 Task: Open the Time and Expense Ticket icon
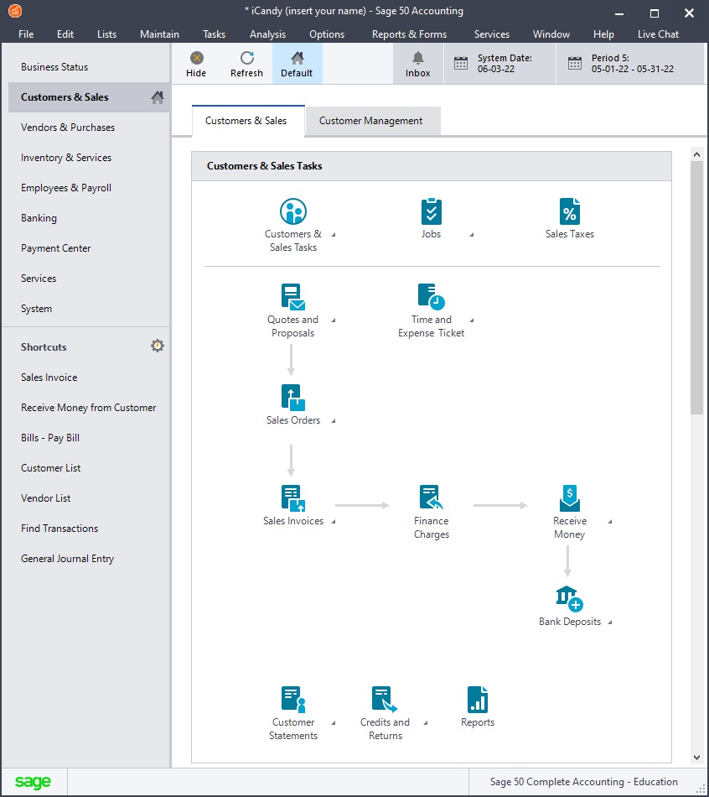click(x=432, y=297)
